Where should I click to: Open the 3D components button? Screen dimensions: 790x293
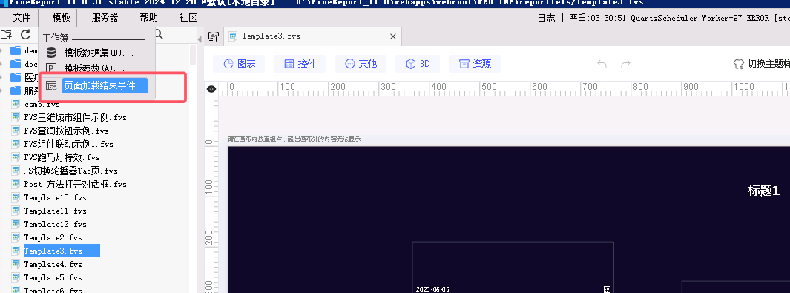tap(418, 64)
